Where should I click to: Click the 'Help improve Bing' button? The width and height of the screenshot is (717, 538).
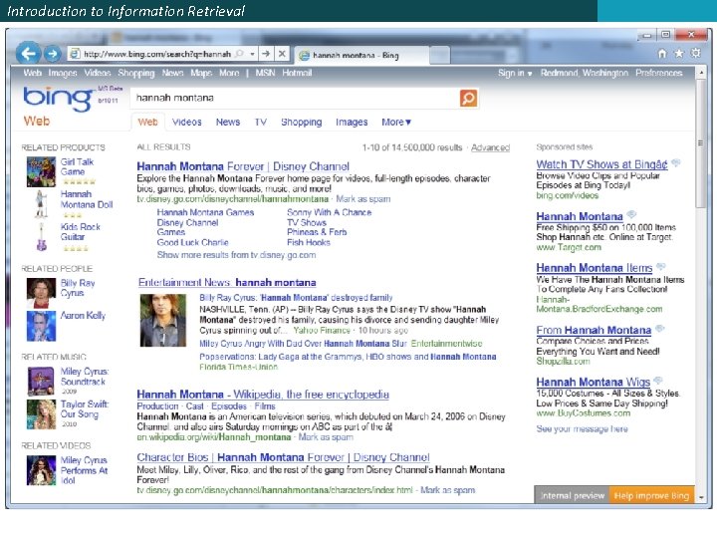(x=651, y=496)
